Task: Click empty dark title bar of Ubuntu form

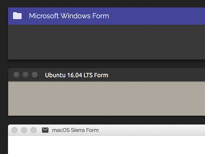Action: pyautogui.click(x=157, y=75)
